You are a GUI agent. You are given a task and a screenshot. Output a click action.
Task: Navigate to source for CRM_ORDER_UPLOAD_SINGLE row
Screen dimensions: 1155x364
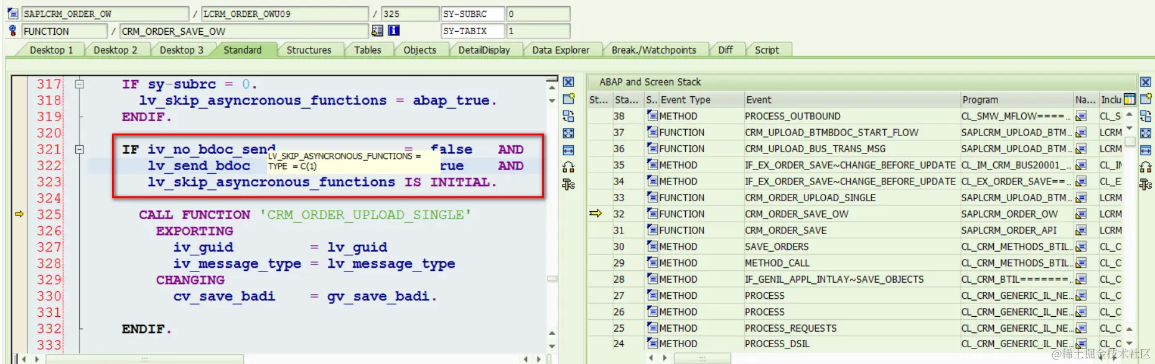(x=1081, y=198)
